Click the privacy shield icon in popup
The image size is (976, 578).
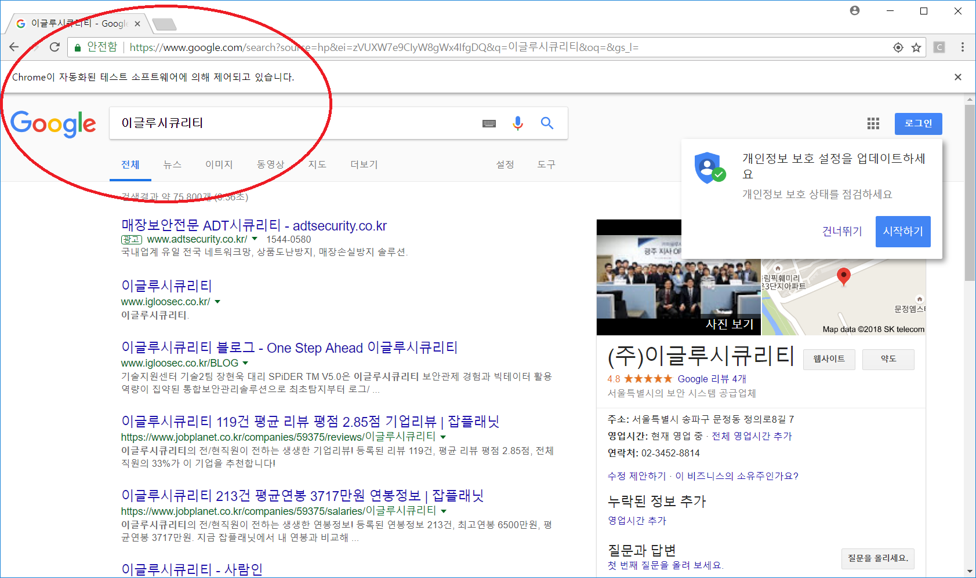coord(710,168)
